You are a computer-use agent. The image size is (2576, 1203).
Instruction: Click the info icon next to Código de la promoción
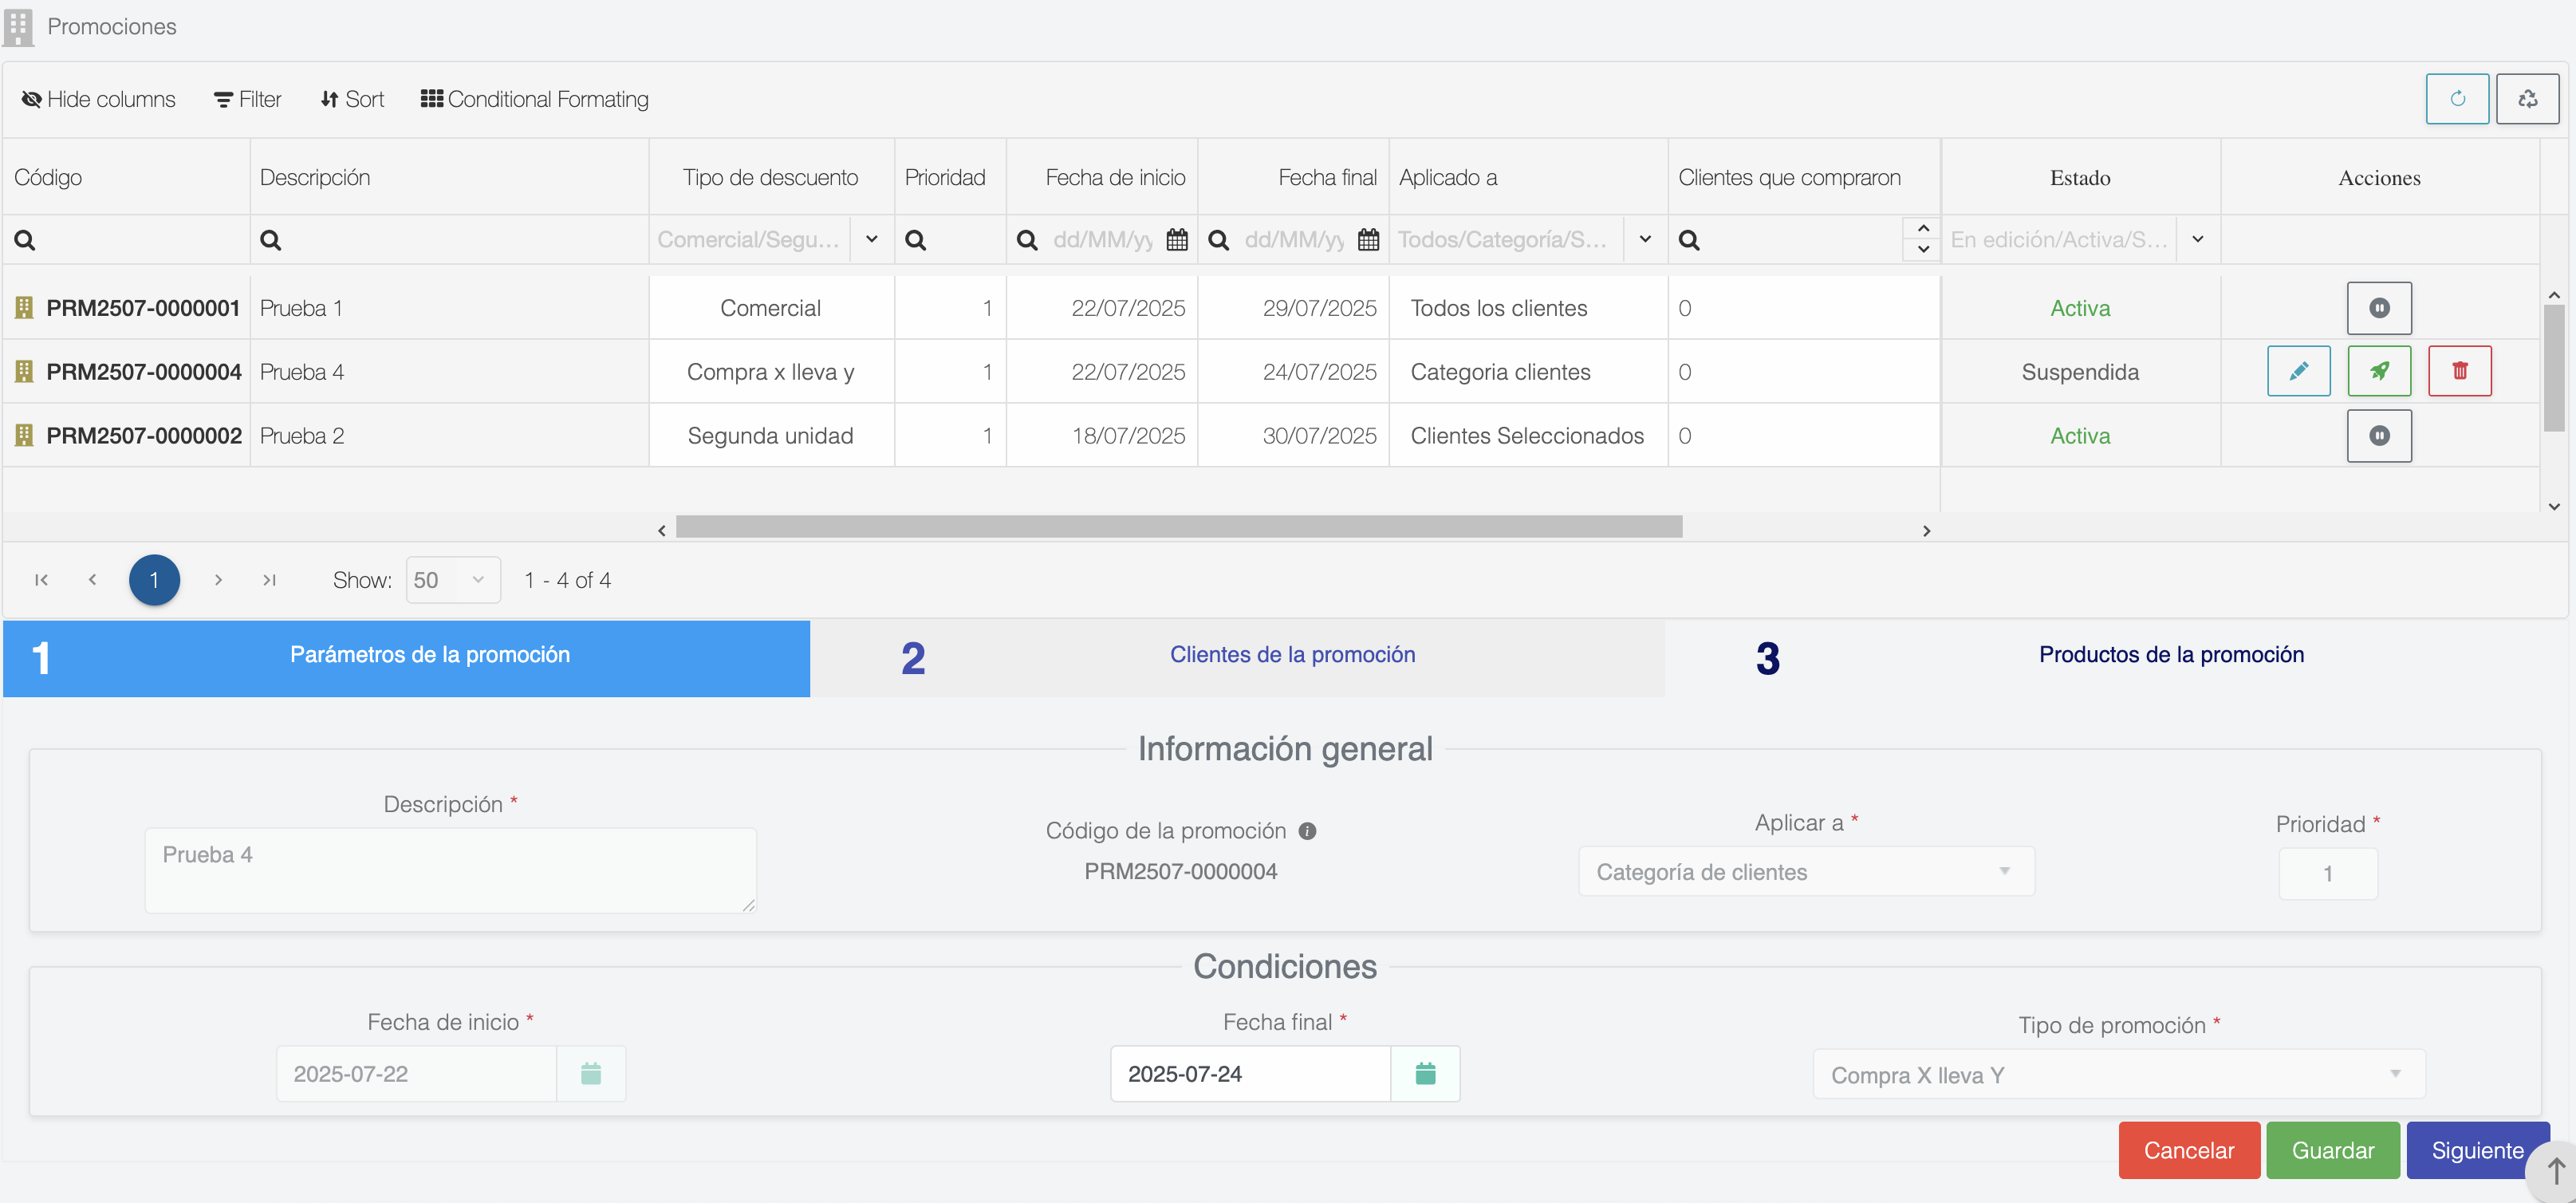pos(1307,831)
